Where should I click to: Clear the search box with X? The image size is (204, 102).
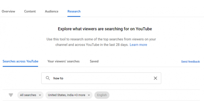tap(155, 78)
